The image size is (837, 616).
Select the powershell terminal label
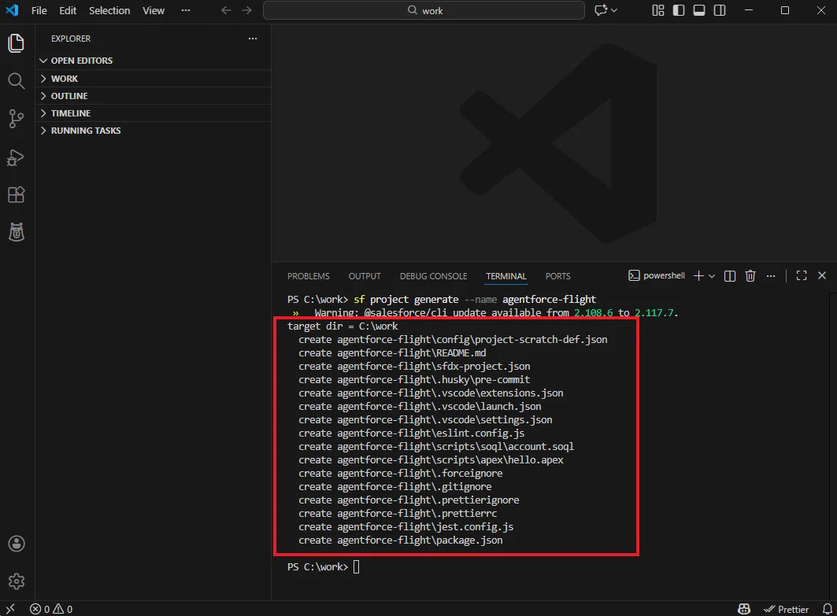[657, 275]
